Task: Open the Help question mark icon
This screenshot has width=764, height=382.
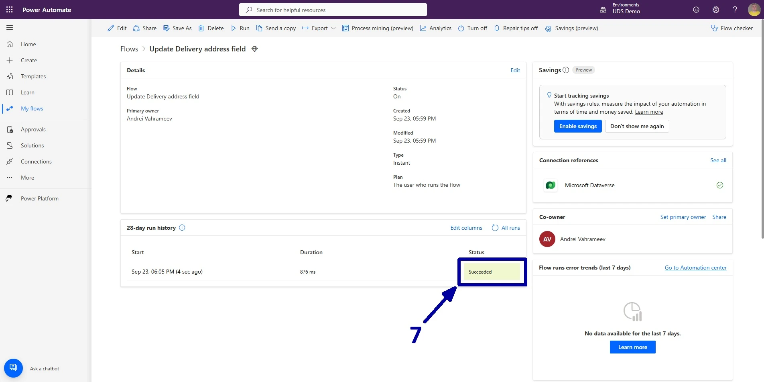Action: 735,10
